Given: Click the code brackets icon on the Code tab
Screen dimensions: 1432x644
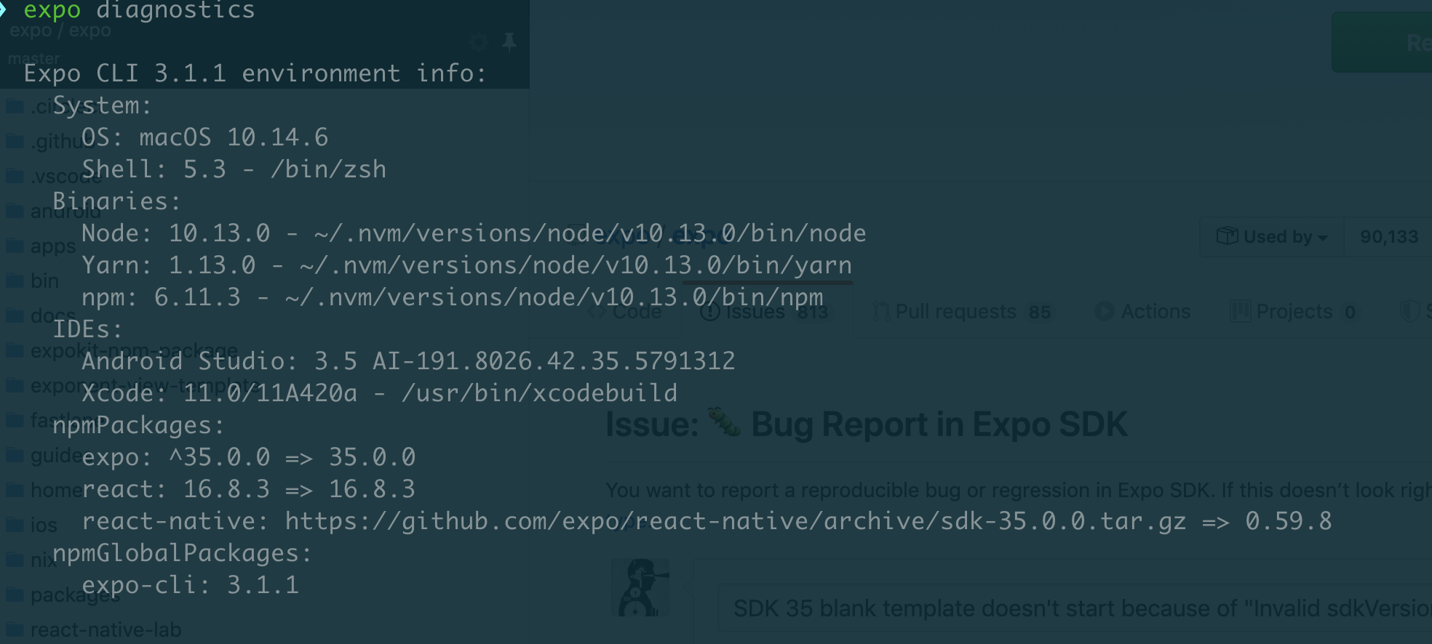Looking at the screenshot, I should point(597,311).
